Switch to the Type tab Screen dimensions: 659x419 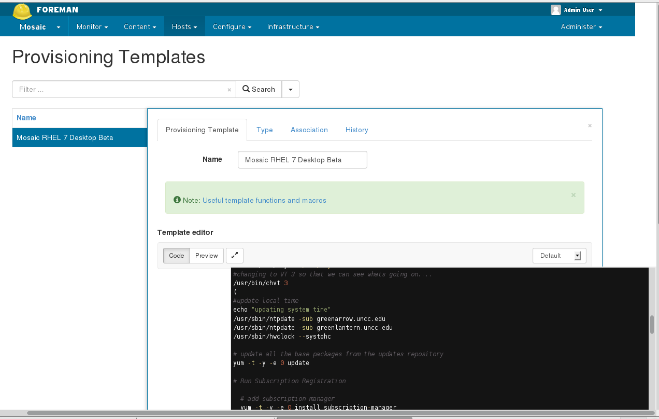(265, 130)
